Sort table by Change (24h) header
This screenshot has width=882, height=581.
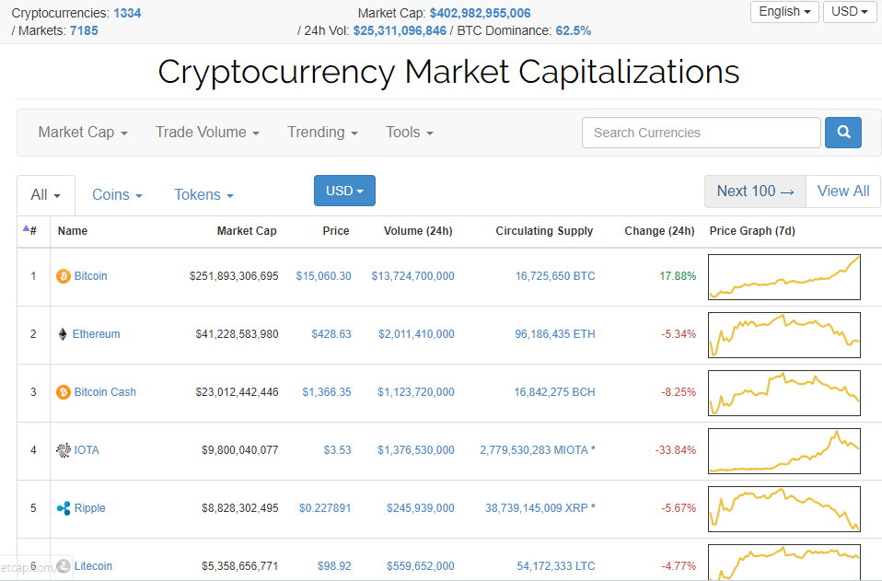pos(659,230)
